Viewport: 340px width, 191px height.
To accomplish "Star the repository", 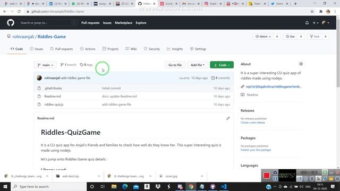I will pos(291,37).
